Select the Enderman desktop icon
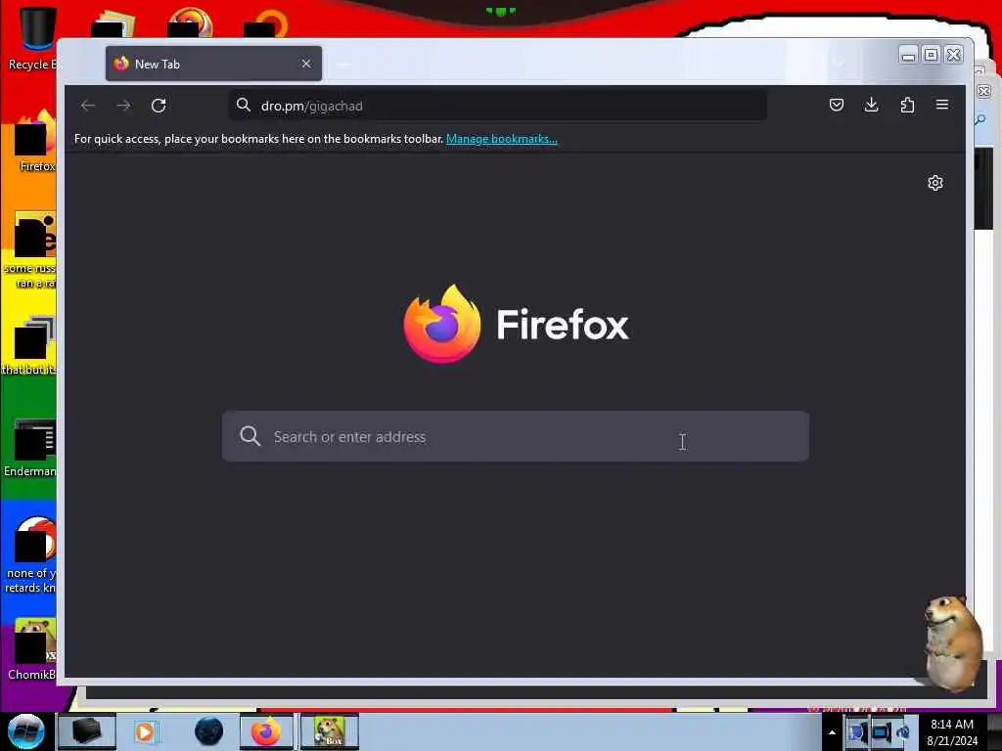 tap(30, 448)
